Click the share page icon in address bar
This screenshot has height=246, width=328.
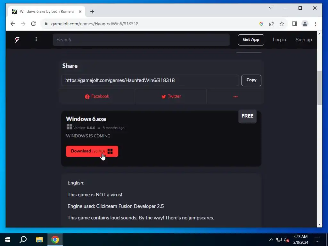click(272, 24)
